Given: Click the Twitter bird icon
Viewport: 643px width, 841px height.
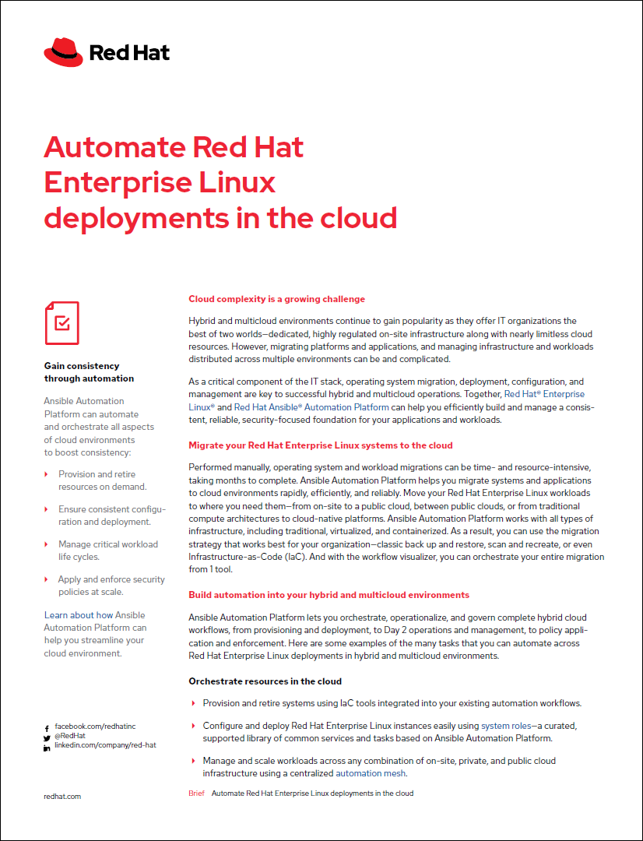Looking at the screenshot, I should pyautogui.click(x=47, y=738).
